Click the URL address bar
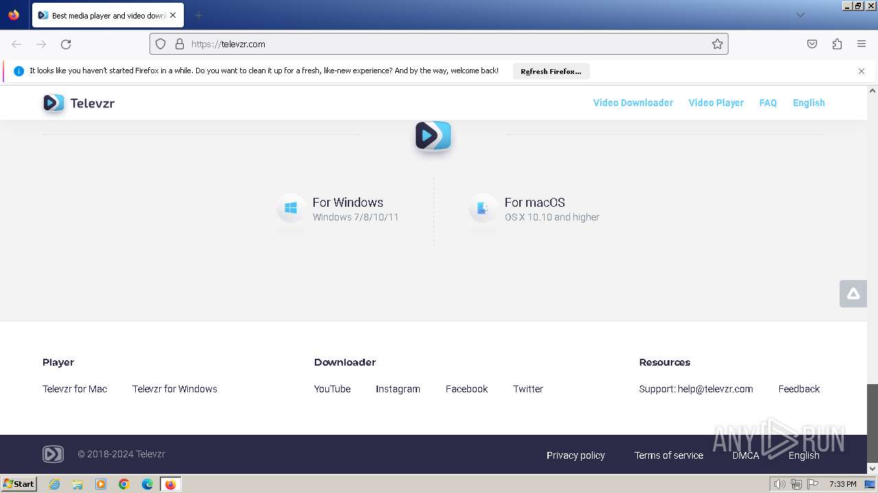This screenshot has width=878, height=493. tap(439, 44)
